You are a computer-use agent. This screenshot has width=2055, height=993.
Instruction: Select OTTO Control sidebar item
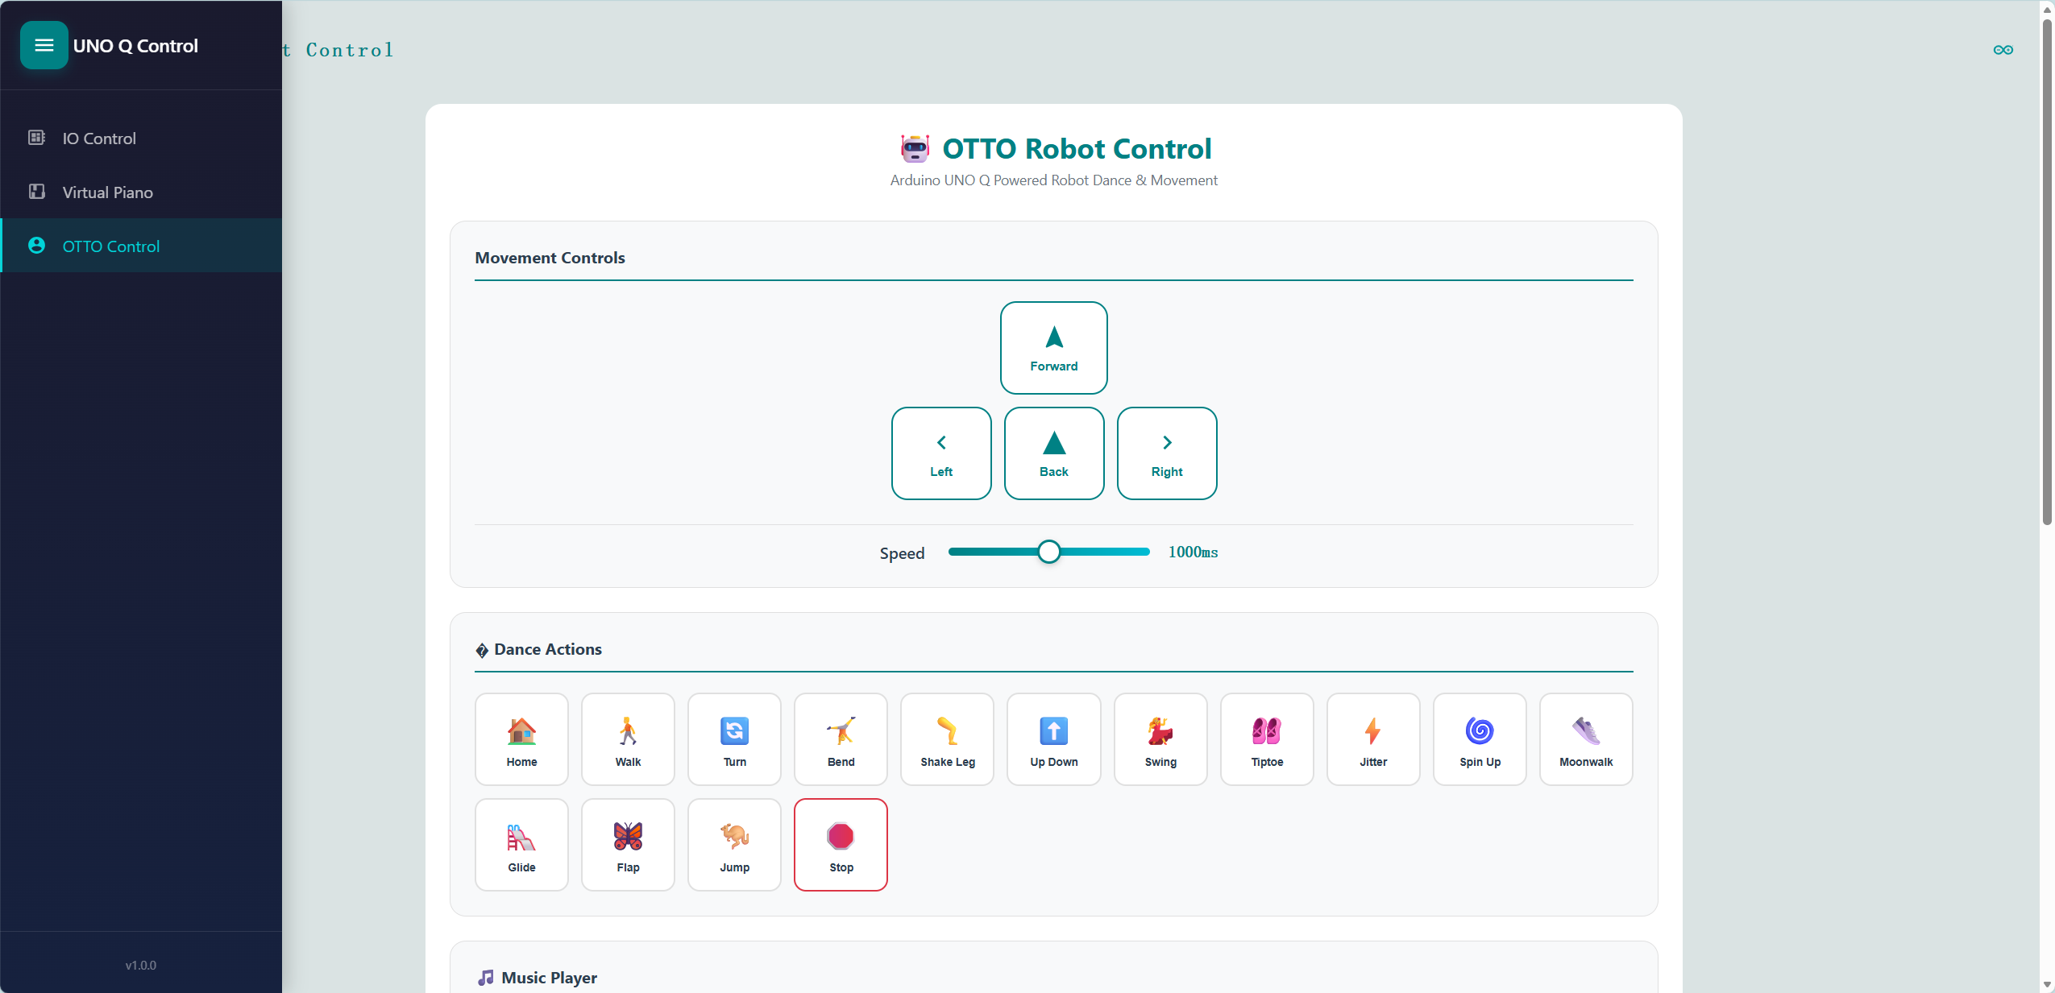tap(141, 246)
